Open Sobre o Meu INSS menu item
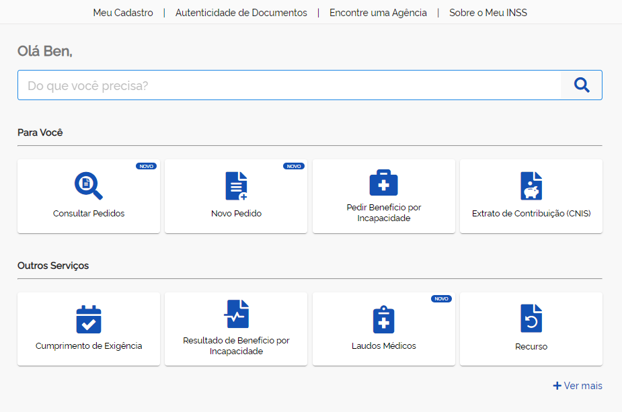 coord(488,13)
